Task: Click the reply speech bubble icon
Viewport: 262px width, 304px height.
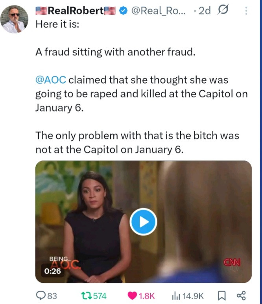Action: [x=41, y=295]
